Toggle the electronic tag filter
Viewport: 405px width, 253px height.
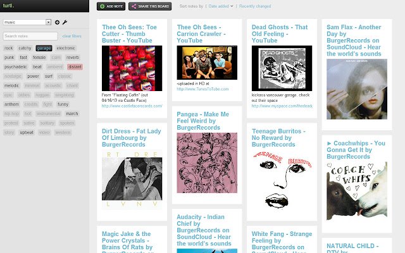point(66,48)
